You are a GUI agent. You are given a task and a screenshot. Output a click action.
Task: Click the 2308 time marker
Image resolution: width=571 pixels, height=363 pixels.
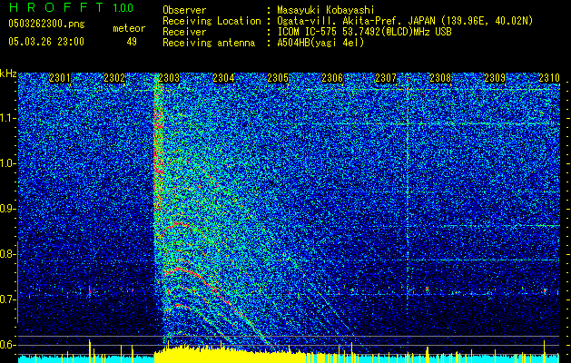click(440, 78)
